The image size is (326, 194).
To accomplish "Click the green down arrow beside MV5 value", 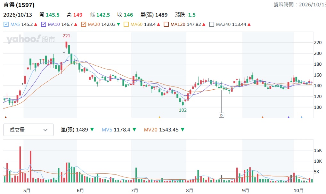I will [x=134, y=130].
